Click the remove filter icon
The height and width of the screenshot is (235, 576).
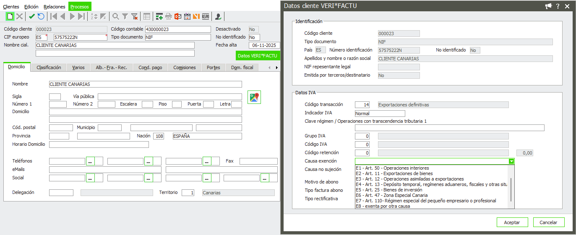point(134,16)
